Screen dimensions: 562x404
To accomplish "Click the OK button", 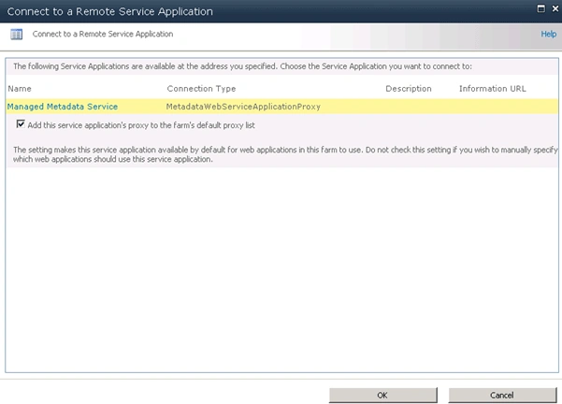I will point(382,395).
